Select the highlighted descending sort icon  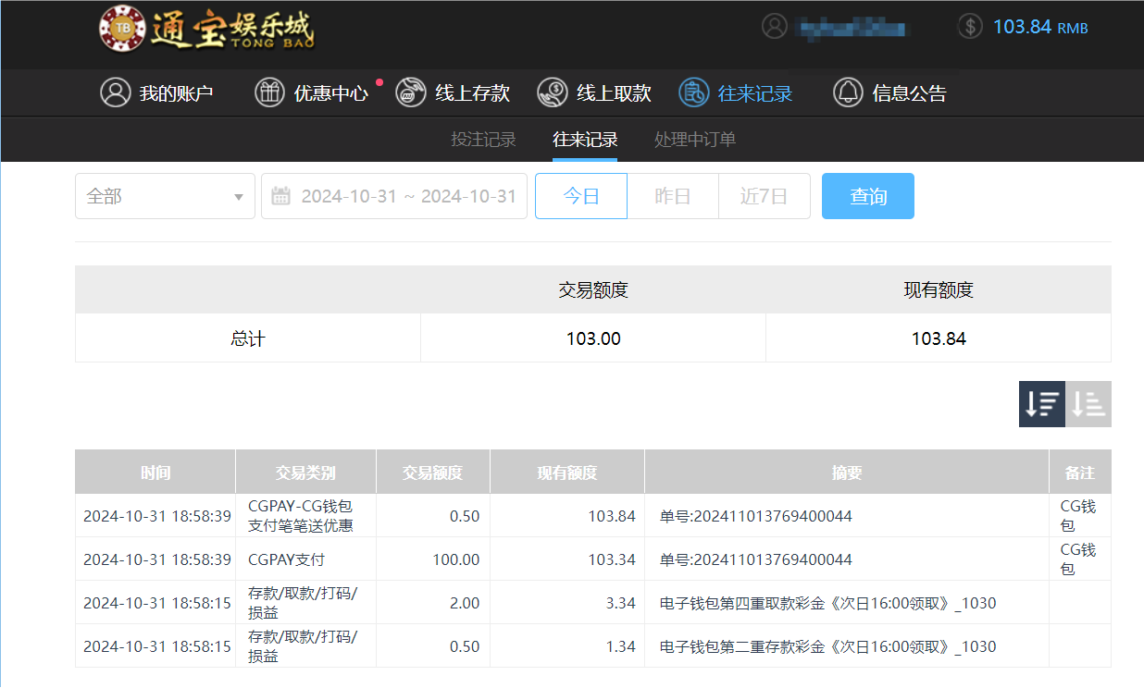coord(1041,404)
